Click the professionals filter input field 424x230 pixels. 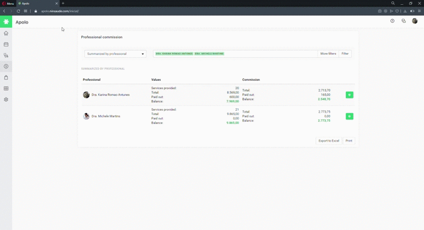[235, 54]
